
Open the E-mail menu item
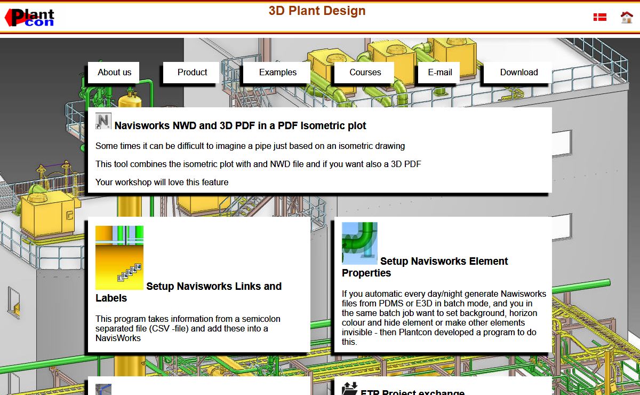tap(439, 73)
